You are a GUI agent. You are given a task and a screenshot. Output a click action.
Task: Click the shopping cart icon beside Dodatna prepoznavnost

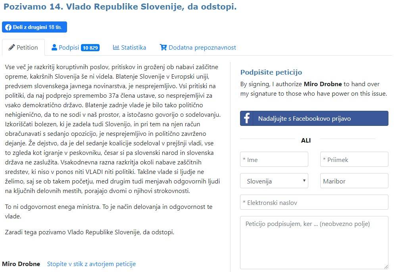163,48
